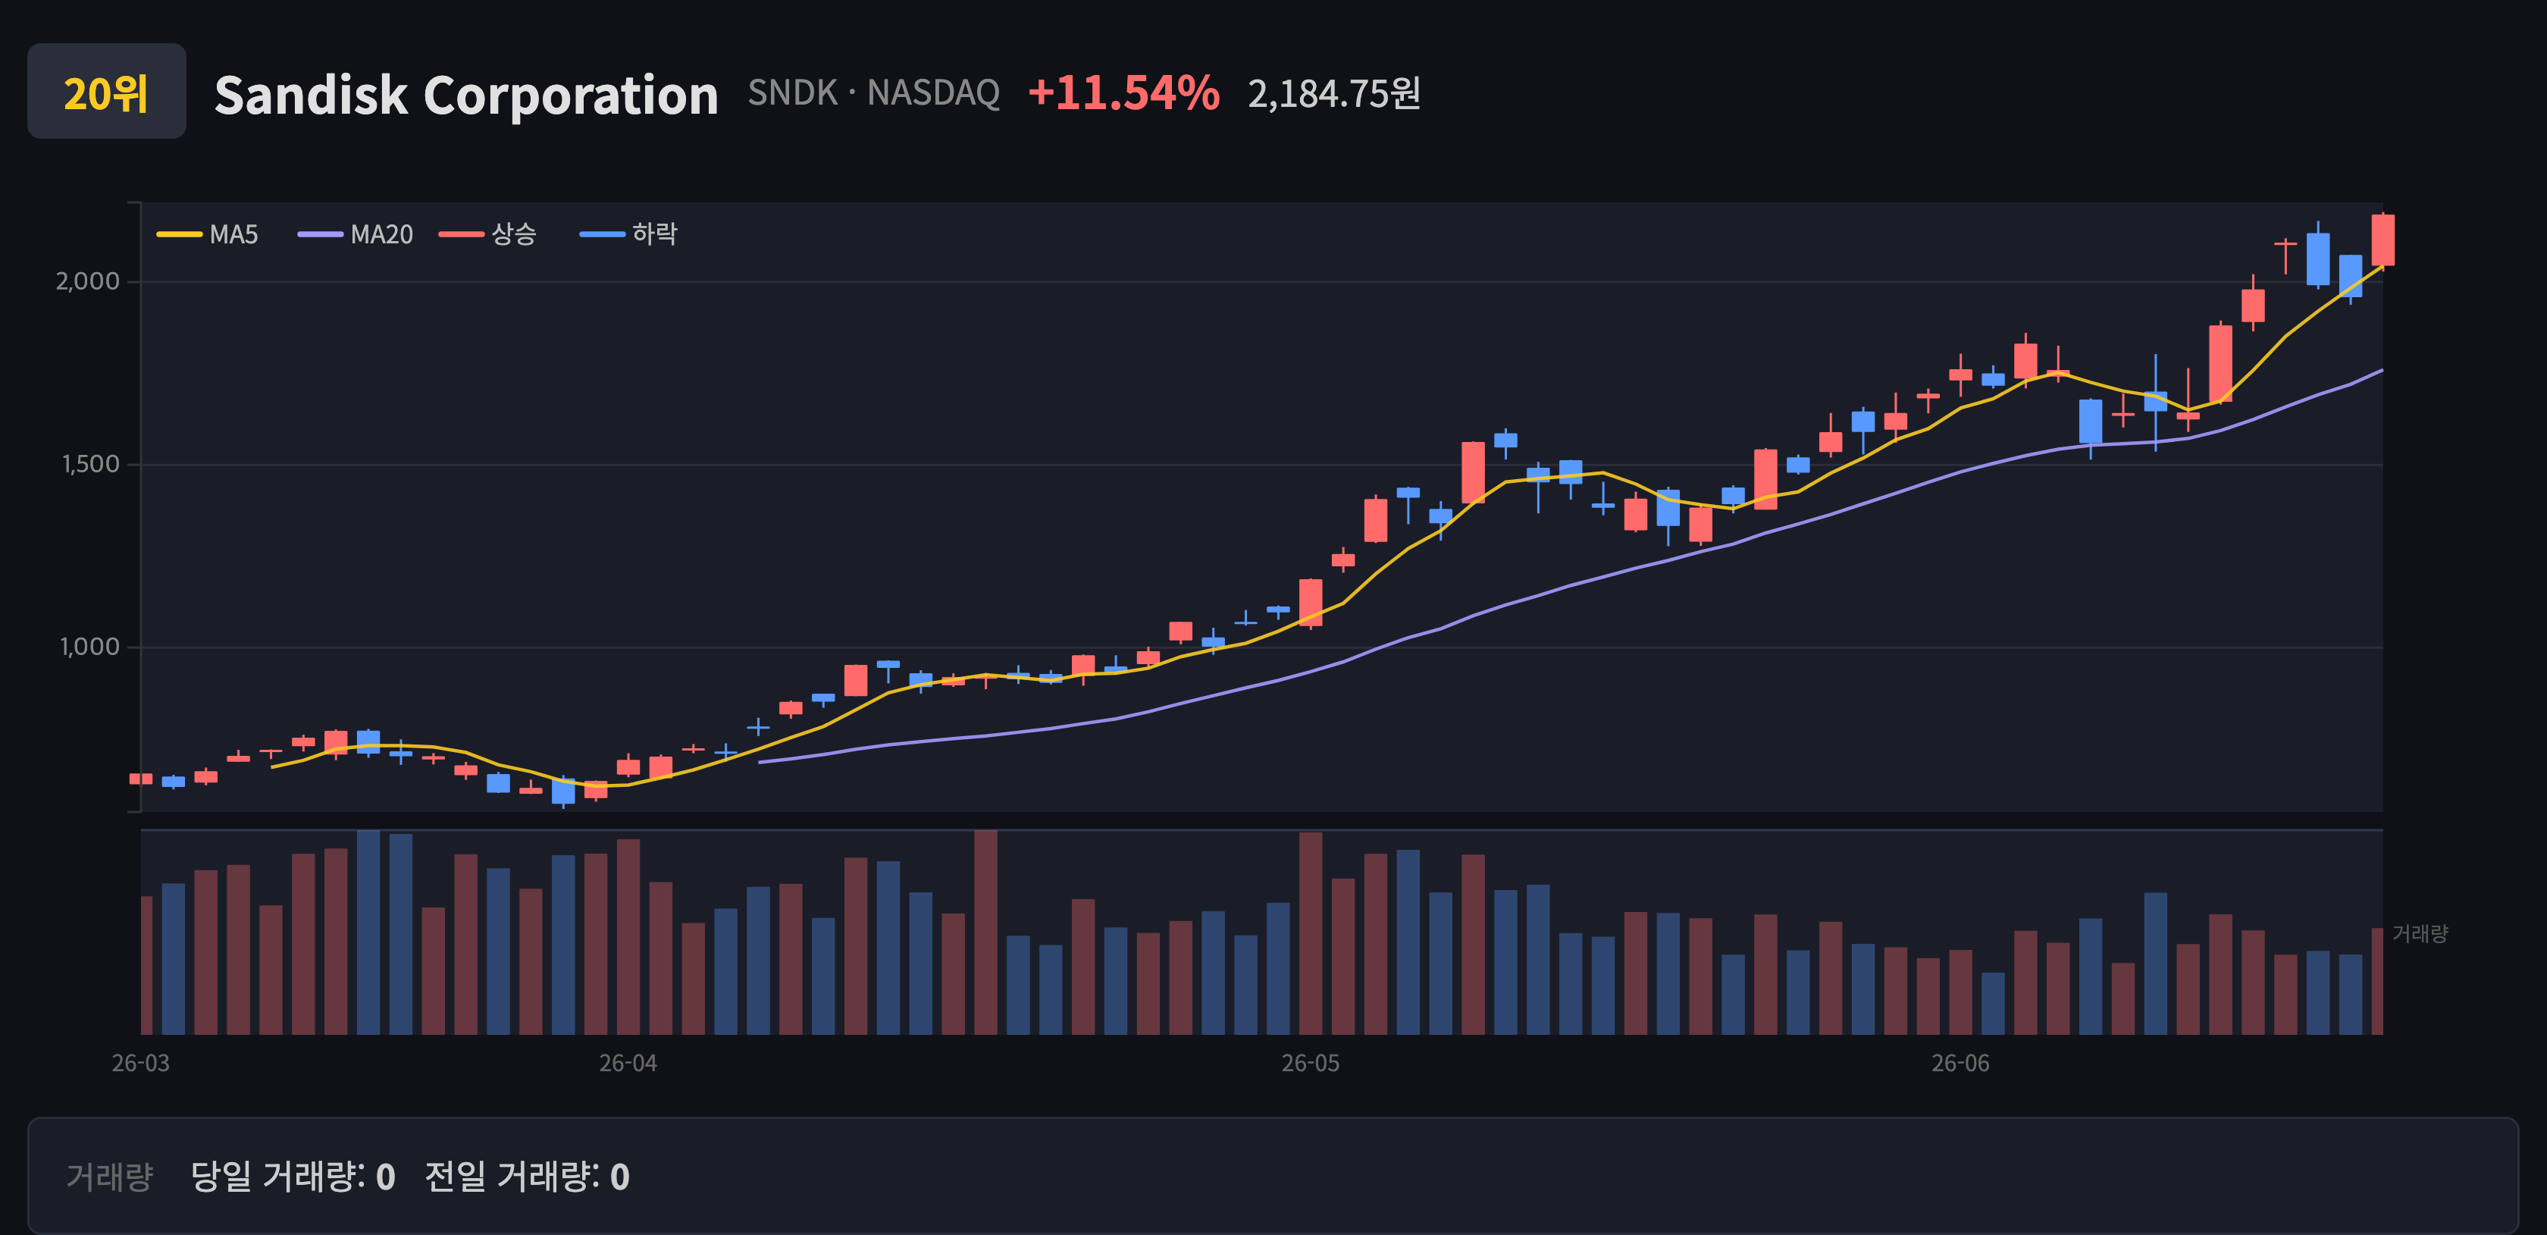Click the 1,000 price axis label
2547x1235 pixels.
click(89, 647)
